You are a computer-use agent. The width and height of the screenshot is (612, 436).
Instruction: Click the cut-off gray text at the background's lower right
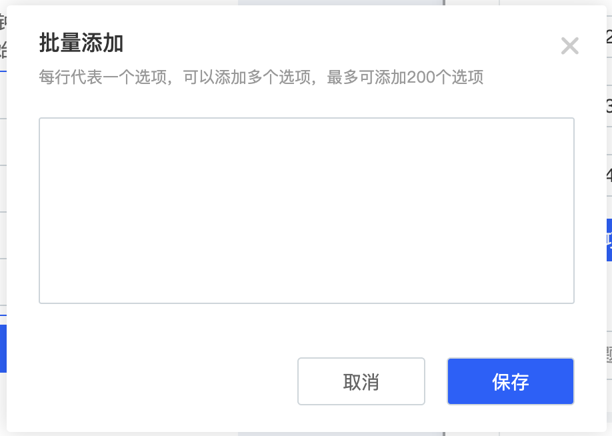[609, 355]
